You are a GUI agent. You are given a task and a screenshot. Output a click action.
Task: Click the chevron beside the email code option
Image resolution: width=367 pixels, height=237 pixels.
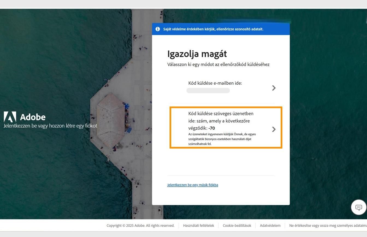274,88
